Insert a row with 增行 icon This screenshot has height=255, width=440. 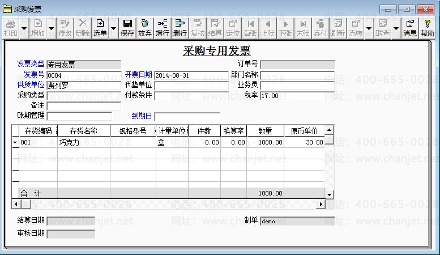click(x=163, y=28)
